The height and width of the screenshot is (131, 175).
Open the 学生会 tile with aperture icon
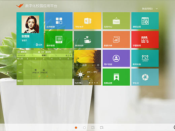click(145, 77)
